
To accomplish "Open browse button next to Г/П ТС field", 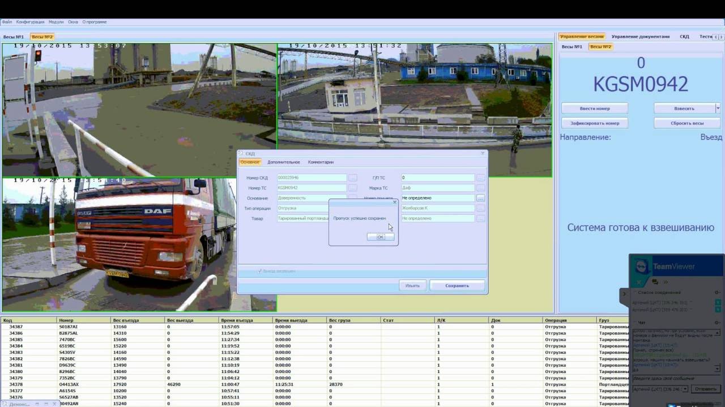I will point(481,177).
